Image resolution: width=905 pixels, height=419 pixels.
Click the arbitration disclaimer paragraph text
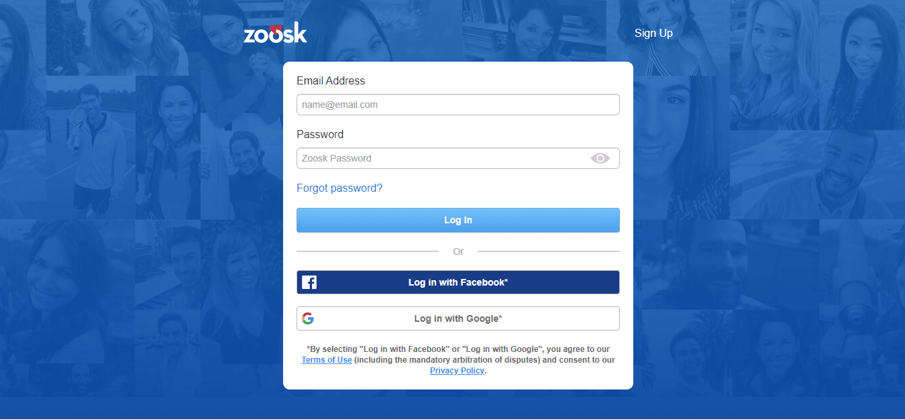458,360
